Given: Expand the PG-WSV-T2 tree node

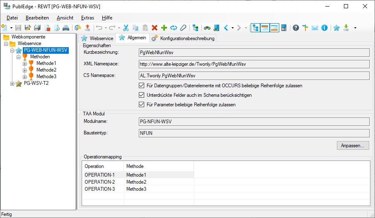Looking at the screenshot, I should click(x=12, y=84).
